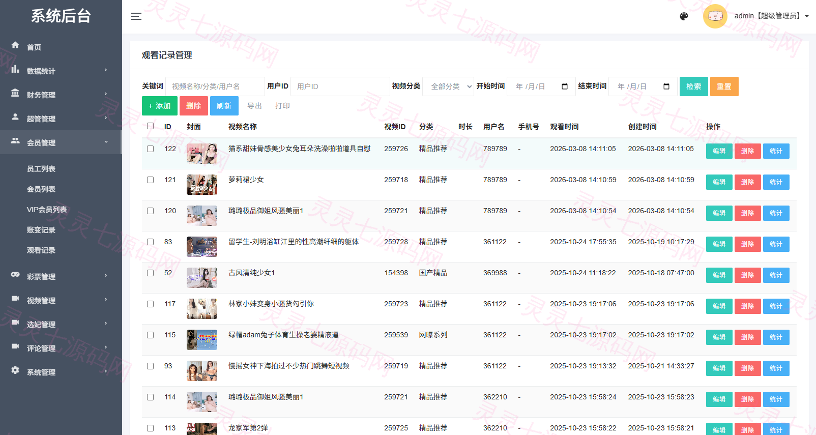Image resolution: width=816 pixels, height=435 pixels.
Task: Click the 检索 search button
Action: (x=694, y=86)
